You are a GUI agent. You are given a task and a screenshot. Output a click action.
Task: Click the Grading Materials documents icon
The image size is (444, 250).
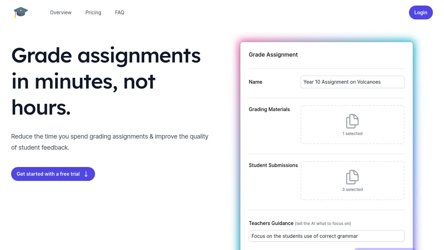coord(352,121)
